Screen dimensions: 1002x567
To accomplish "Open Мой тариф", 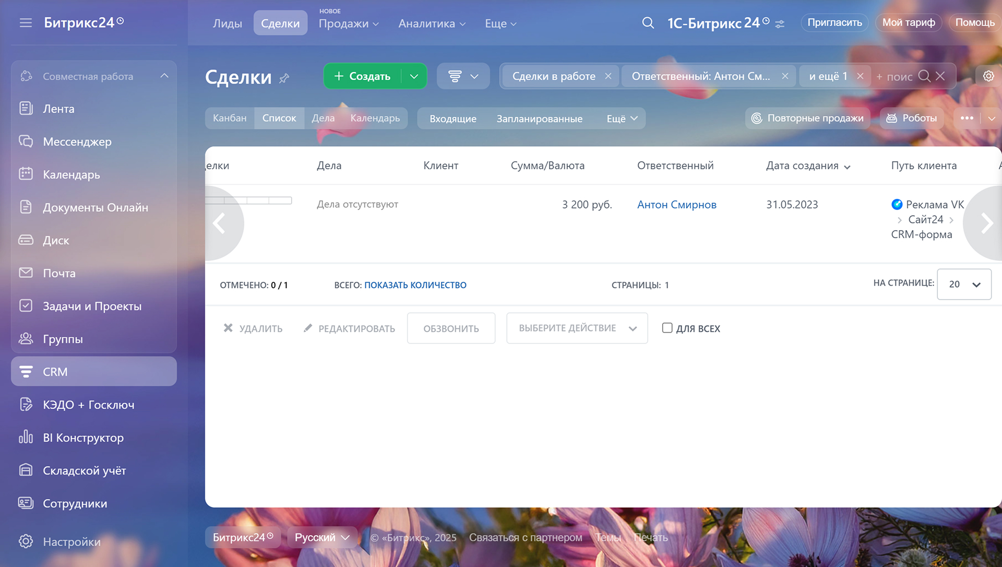I will 909,22.
